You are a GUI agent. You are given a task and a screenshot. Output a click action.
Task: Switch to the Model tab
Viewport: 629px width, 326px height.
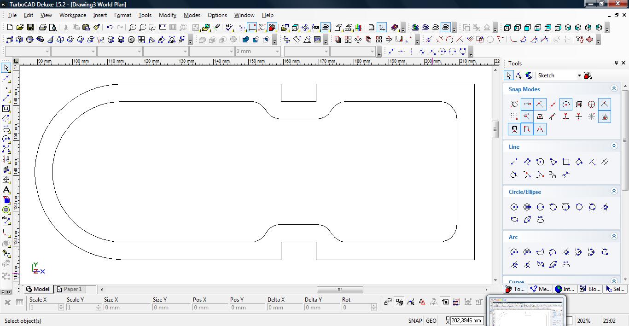(x=38, y=289)
